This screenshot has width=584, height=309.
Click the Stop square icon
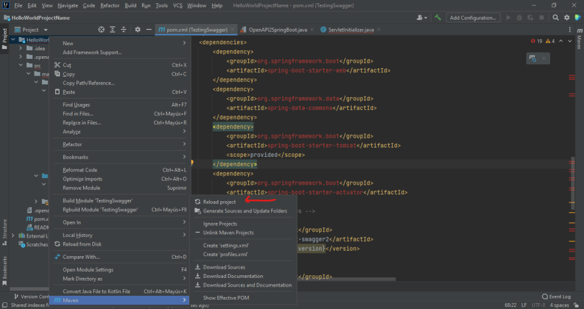coord(542,17)
